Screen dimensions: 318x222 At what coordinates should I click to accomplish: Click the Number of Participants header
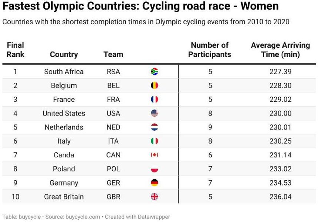coord(209,50)
